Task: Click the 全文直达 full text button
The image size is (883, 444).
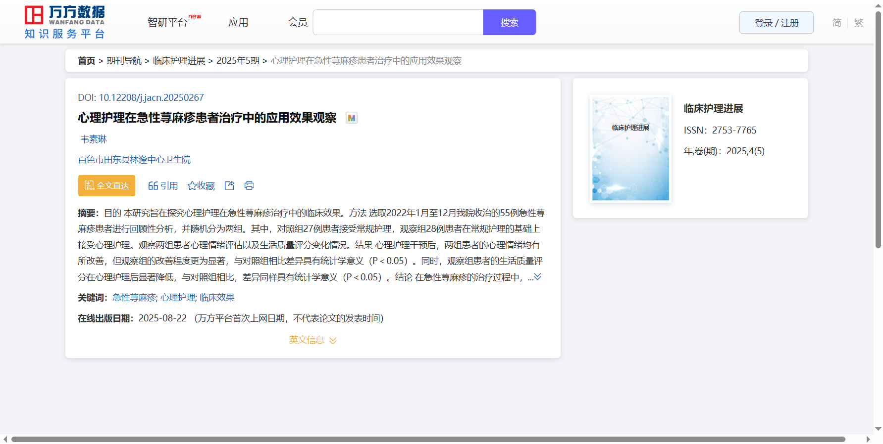Action: [106, 185]
